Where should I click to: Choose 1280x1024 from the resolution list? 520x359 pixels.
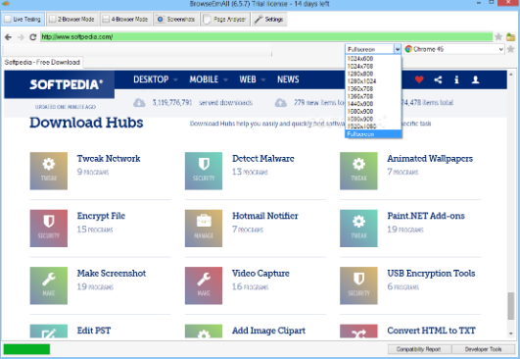373,81
